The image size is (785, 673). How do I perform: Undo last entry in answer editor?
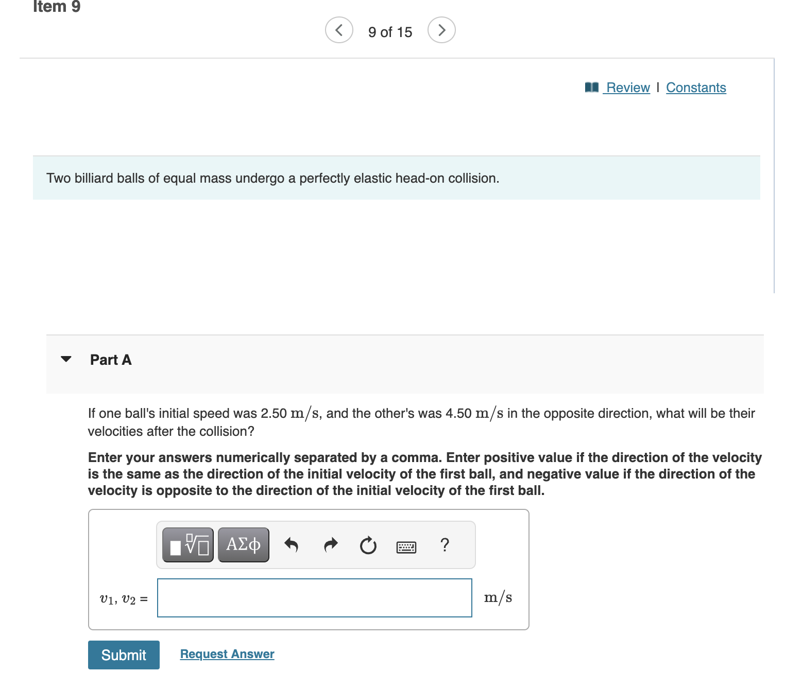291,544
